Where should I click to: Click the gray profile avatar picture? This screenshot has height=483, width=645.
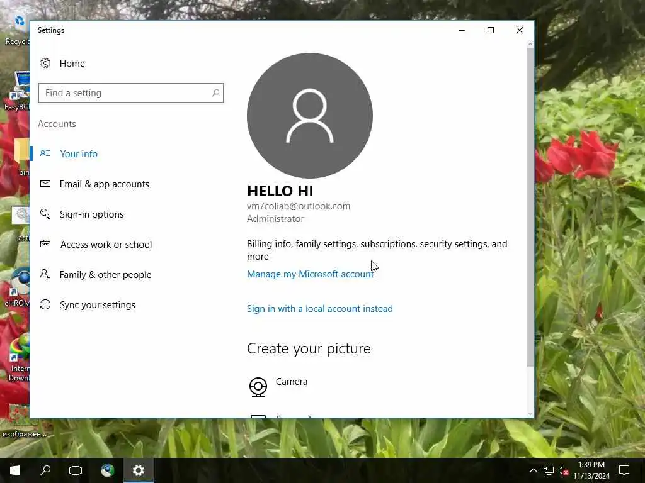pyautogui.click(x=310, y=116)
